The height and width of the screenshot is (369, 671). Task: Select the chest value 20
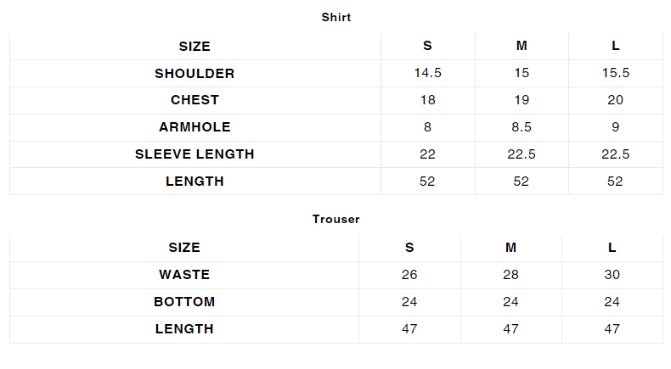coord(615,100)
